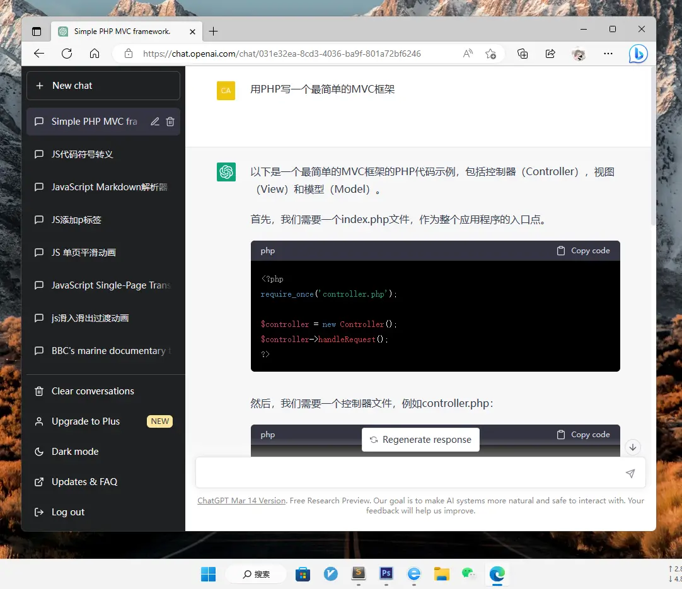
Task: Copy code of index.php block
Action: point(583,251)
